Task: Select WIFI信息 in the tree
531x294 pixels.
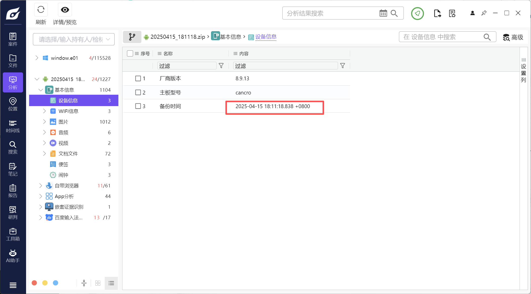Action: point(68,111)
